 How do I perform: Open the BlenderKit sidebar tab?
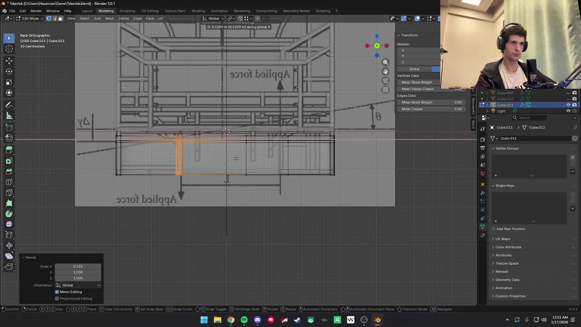pos(473,106)
